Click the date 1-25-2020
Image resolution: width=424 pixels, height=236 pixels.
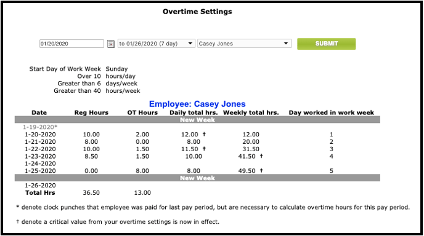pos(40,171)
